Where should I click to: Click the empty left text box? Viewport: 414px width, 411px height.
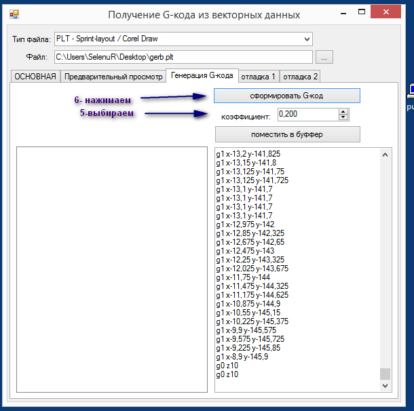point(112,269)
